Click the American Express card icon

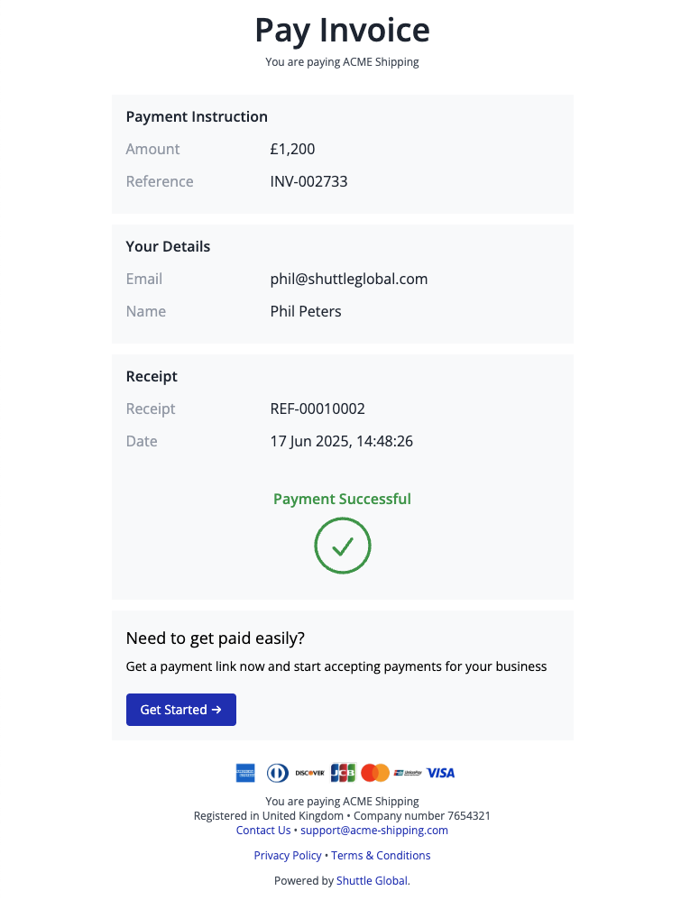[x=244, y=773]
